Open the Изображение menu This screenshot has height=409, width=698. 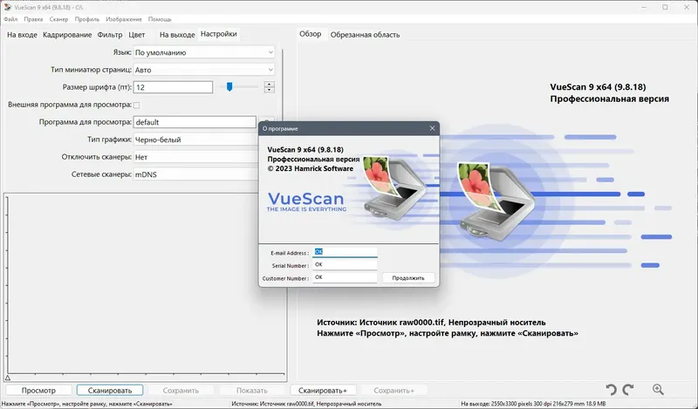click(124, 19)
